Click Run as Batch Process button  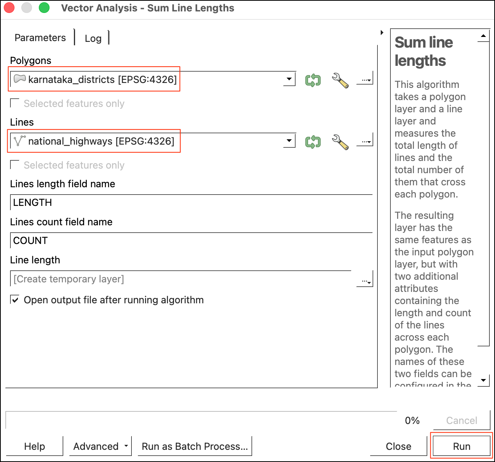point(195,446)
